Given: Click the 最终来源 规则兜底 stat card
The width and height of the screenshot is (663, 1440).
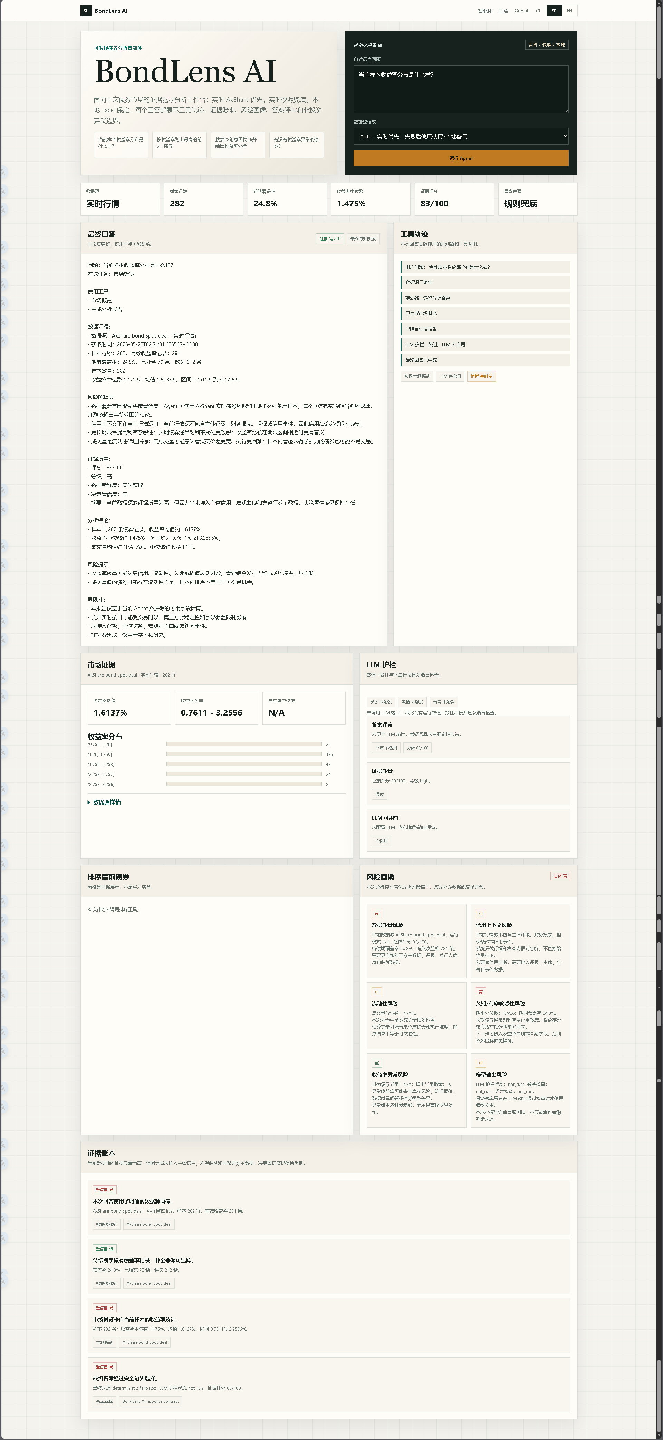Looking at the screenshot, I should pyautogui.click(x=538, y=199).
